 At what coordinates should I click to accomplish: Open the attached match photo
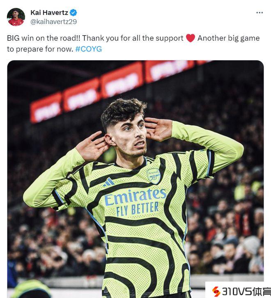tap(135, 179)
